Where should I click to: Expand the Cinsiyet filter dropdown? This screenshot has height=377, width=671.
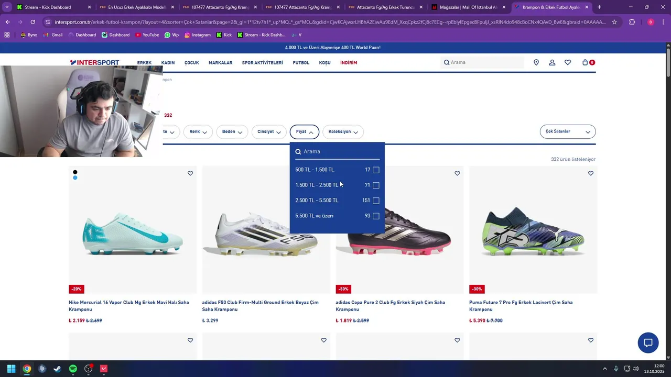(x=269, y=132)
